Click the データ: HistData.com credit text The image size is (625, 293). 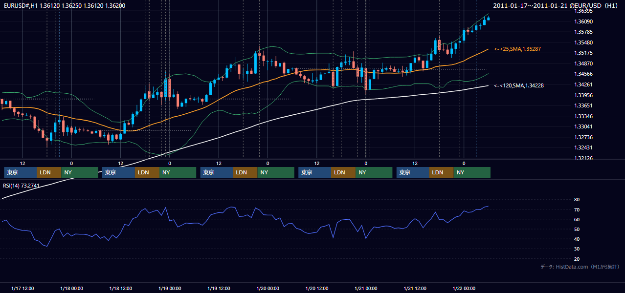580,267
